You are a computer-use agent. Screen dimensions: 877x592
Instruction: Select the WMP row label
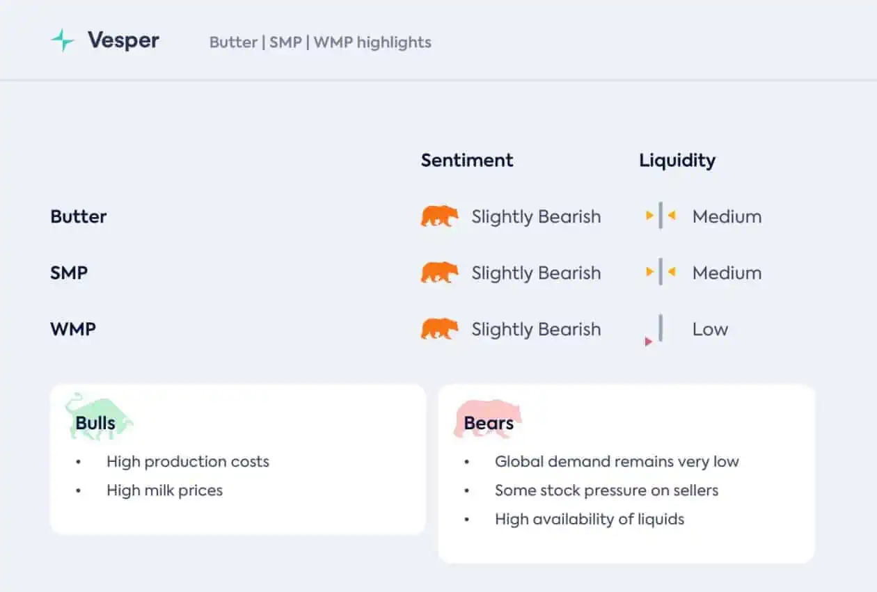coord(73,329)
